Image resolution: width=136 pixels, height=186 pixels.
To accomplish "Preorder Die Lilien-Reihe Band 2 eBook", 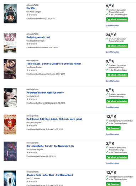I will 117,157.
